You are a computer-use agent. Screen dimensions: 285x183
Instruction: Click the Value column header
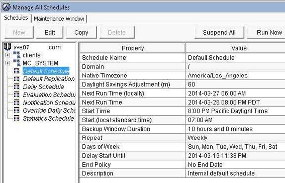[x=238, y=48]
